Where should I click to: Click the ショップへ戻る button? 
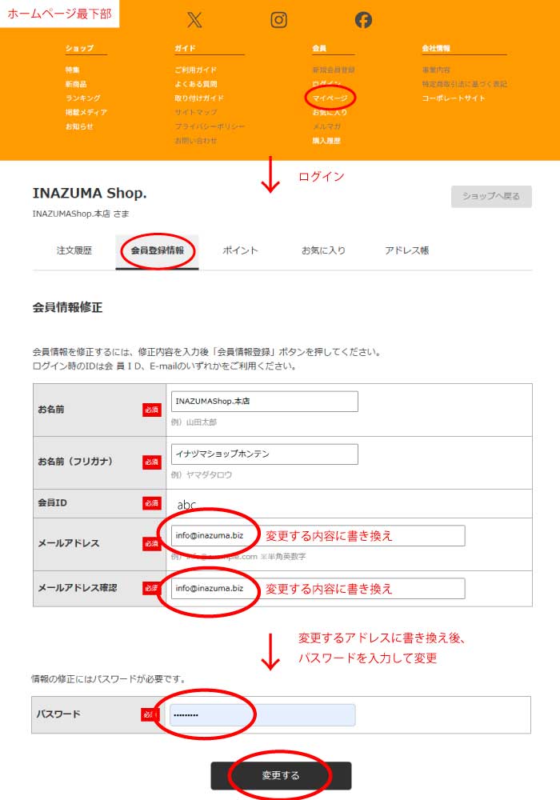click(x=490, y=197)
